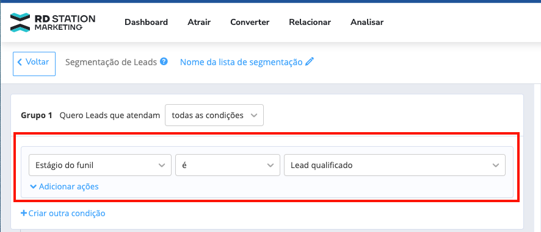Click the 'Segmentação de Leads' title text

pyautogui.click(x=111, y=62)
